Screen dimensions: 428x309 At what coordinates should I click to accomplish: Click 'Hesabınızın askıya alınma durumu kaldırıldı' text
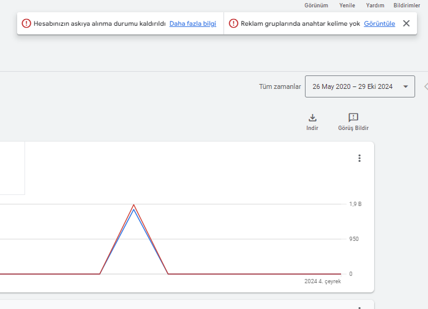click(x=100, y=23)
